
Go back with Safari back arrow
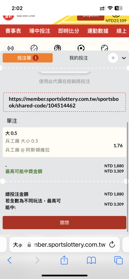point(9,260)
